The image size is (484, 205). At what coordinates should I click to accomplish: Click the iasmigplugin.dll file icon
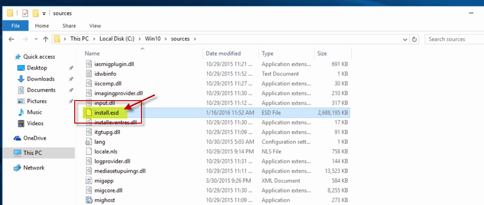89,64
